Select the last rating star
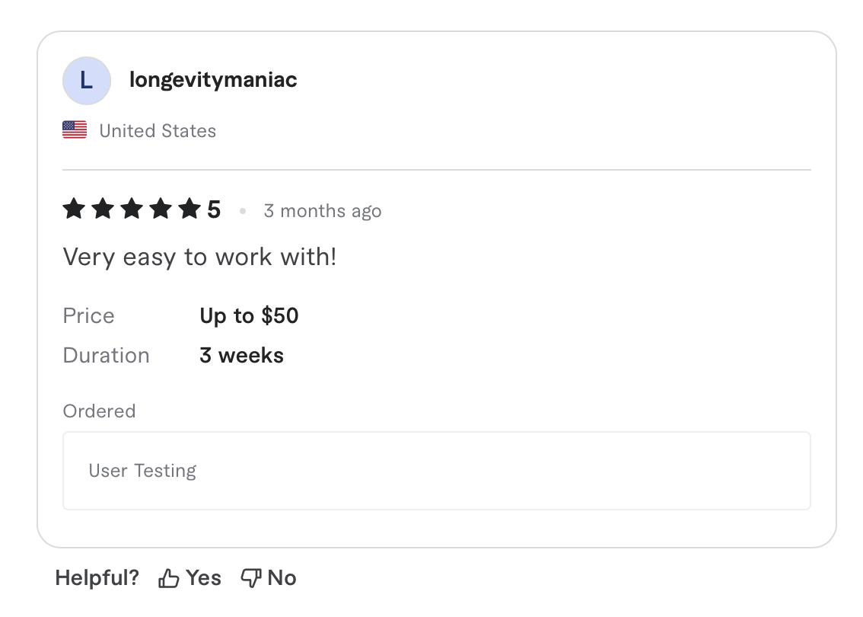The image size is (863, 617). click(189, 208)
